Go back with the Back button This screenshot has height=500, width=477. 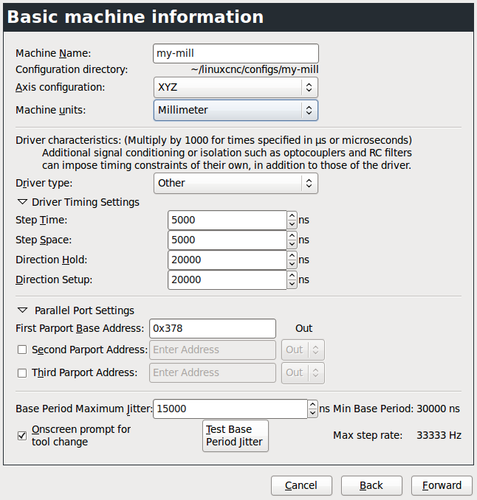(371, 485)
